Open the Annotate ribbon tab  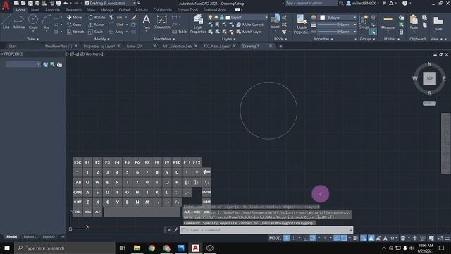pos(52,10)
